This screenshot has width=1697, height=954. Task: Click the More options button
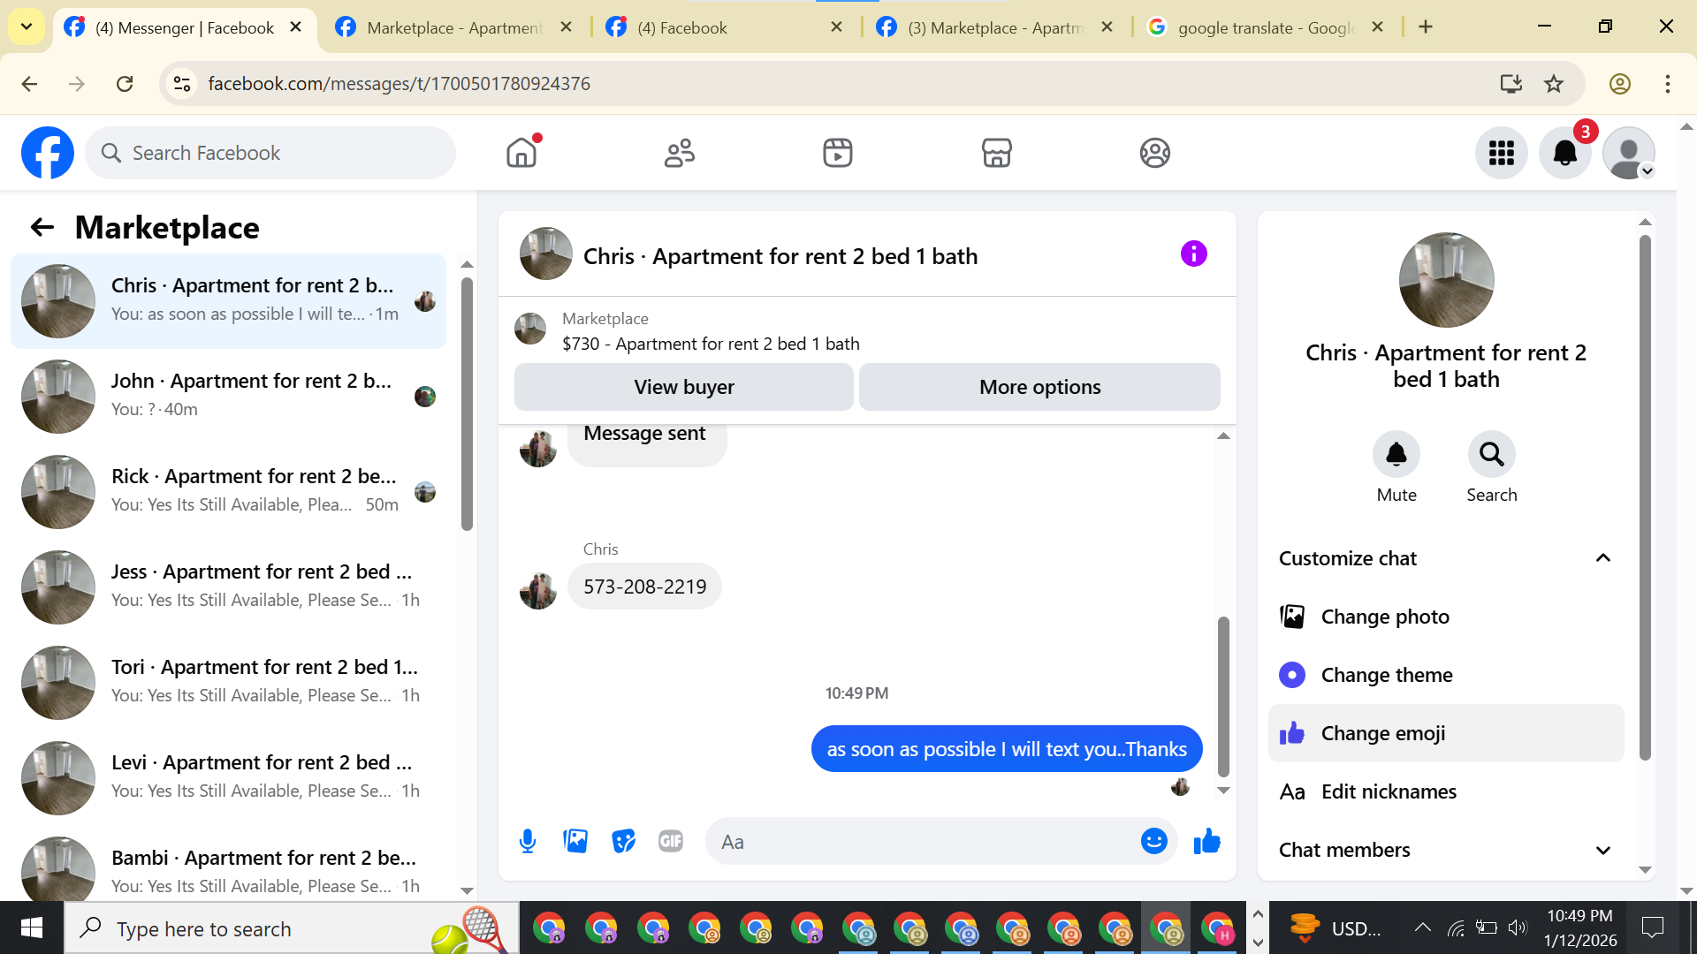[x=1039, y=387]
